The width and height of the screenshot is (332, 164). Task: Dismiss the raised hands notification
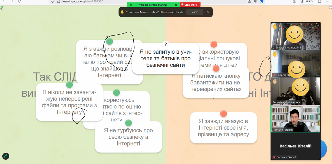(x=207, y=12)
